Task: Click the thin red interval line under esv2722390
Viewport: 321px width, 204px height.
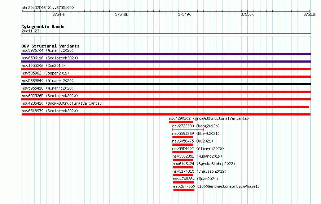Action: [188, 130]
